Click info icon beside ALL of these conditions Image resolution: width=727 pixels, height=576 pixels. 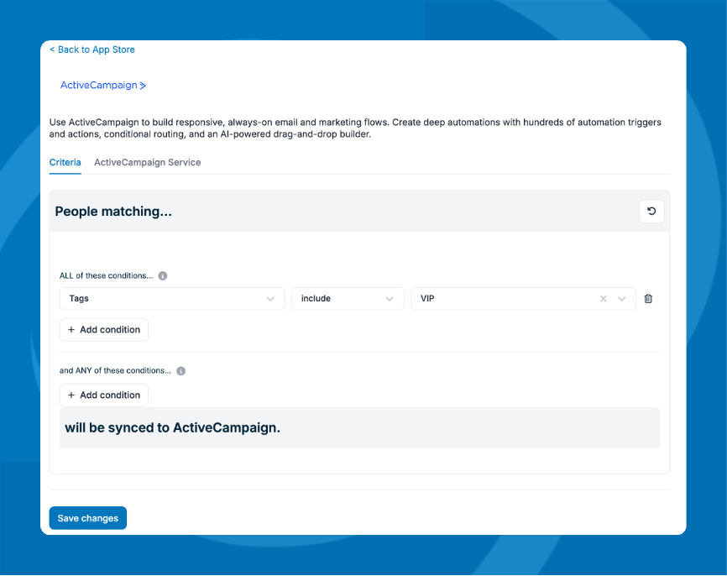[163, 275]
